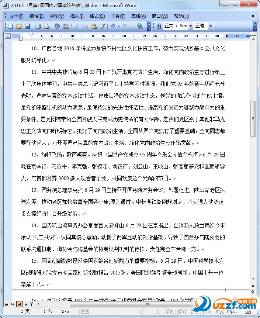Redo the last undone action
Screen dimensions: 260x318
pyautogui.click(x=125, y=26)
